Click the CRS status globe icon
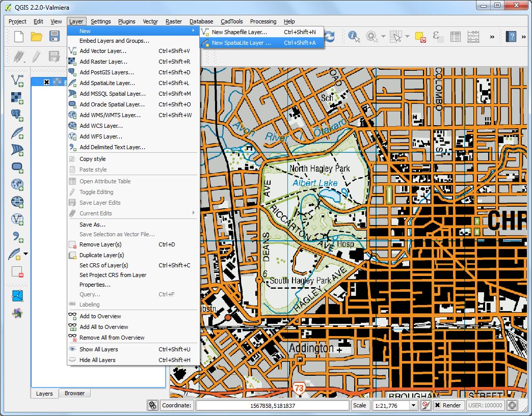 pos(512,405)
